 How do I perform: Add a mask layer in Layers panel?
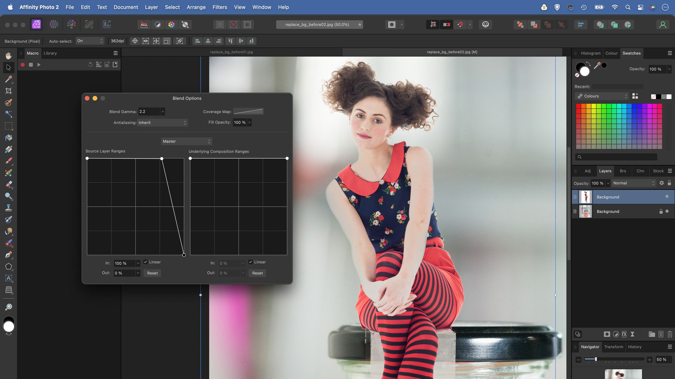(x=607, y=334)
